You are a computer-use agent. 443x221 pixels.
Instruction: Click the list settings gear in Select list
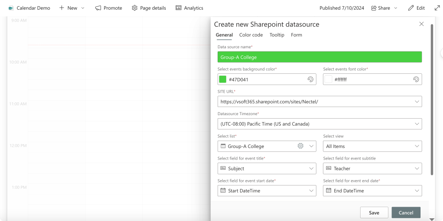click(300, 146)
